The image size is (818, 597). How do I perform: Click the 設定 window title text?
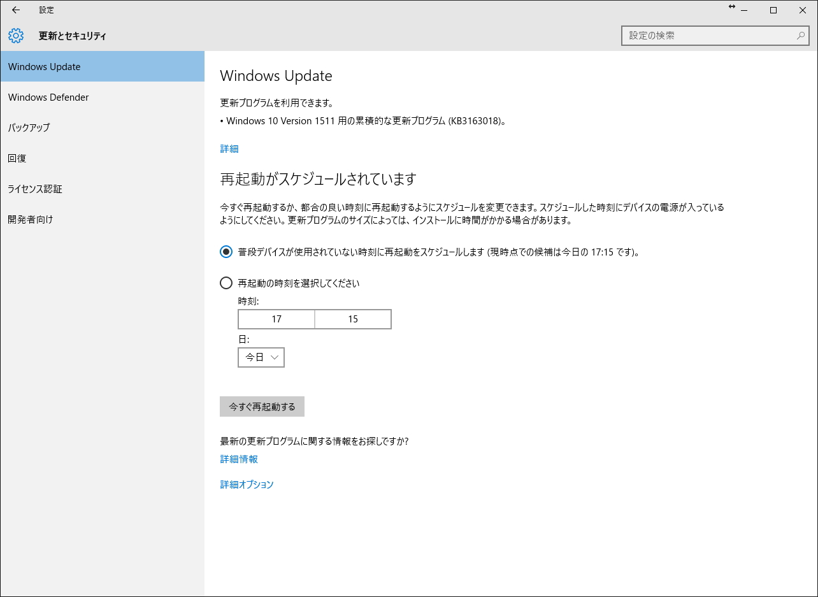47,10
